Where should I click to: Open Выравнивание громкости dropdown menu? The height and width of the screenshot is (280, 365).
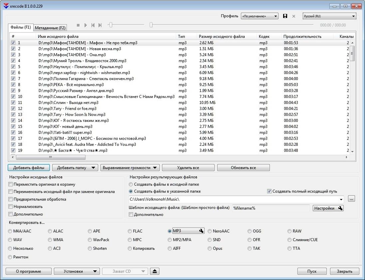130,168
